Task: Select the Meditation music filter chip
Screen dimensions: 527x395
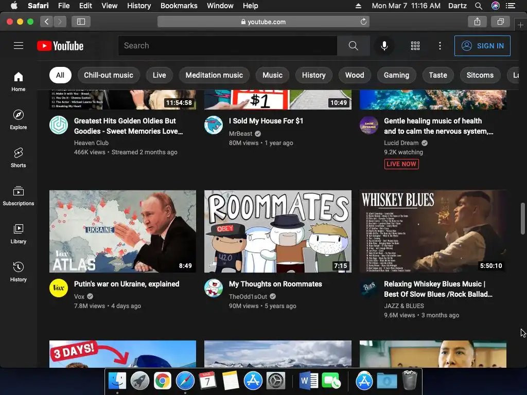Action: click(x=214, y=75)
